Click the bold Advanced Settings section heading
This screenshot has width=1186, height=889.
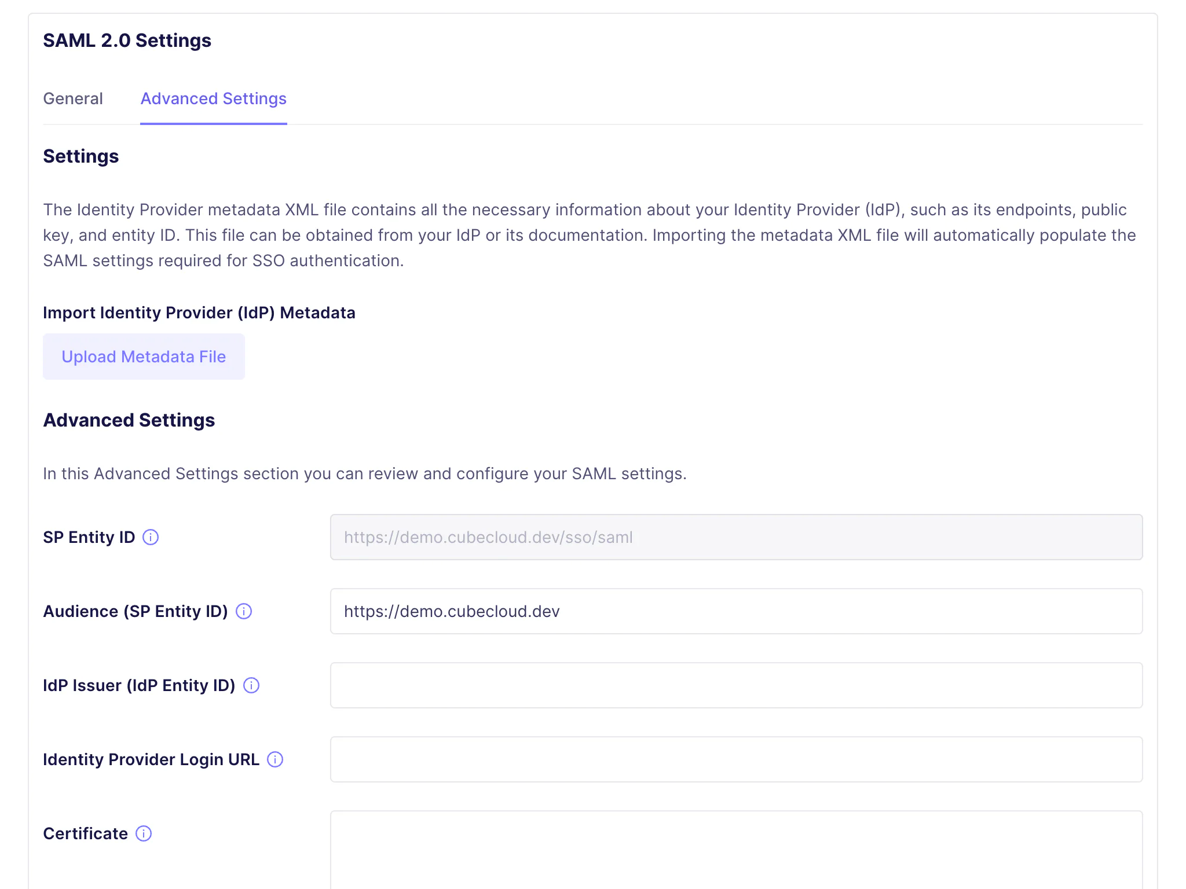[x=129, y=420]
